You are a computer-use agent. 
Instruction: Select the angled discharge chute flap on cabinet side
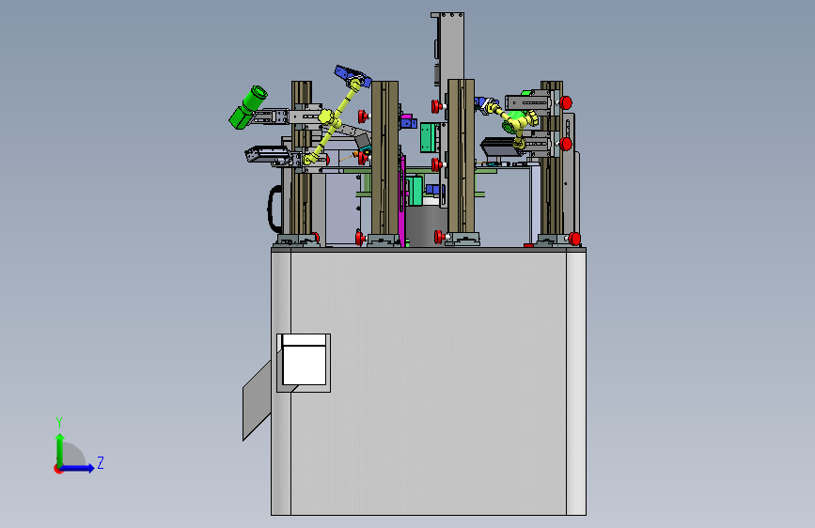click(x=257, y=400)
